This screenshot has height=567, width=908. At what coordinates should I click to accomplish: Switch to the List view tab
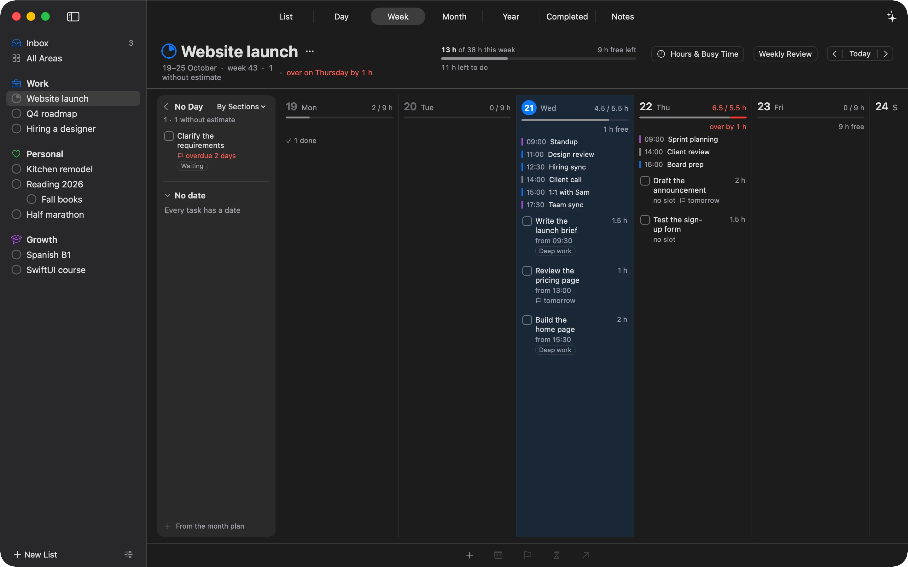[286, 16]
